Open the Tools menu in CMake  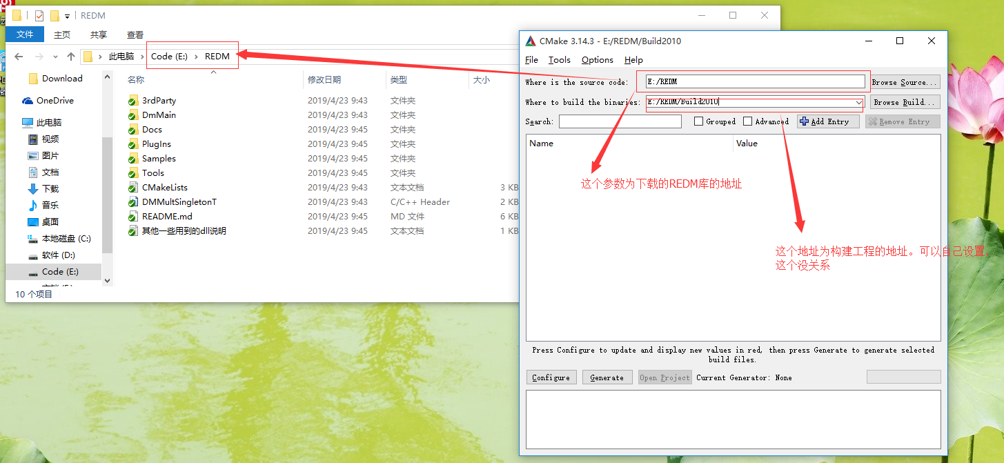559,60
